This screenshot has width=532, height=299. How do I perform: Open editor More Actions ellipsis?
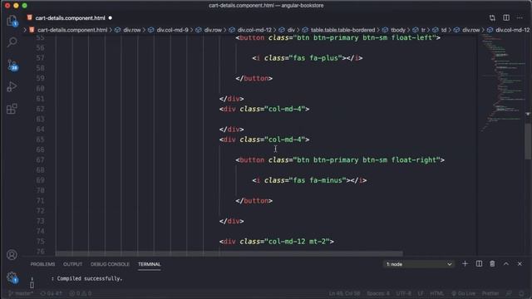pos(520,17)
